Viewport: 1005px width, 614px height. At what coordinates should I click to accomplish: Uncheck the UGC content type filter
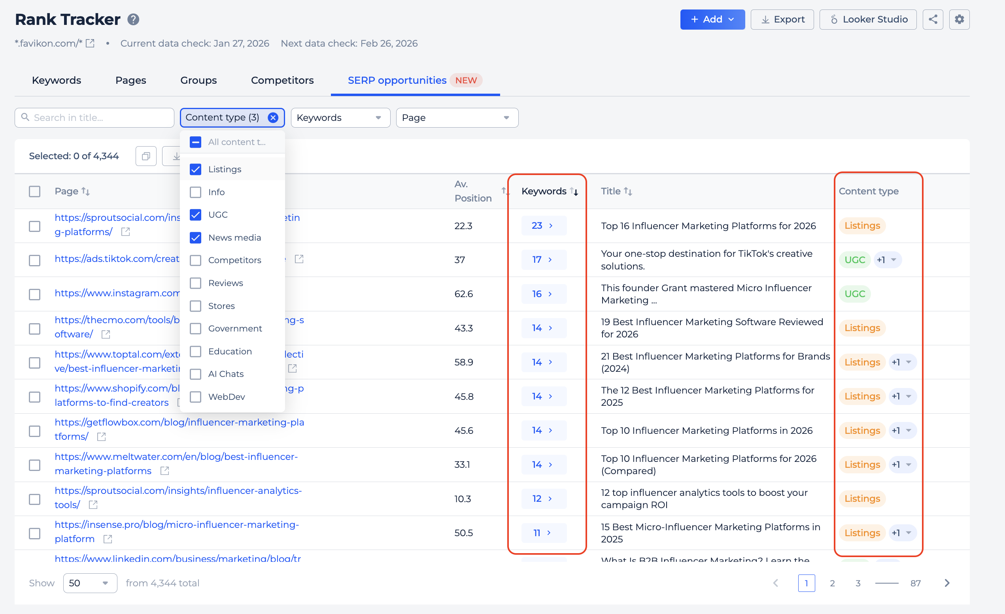point(195,215)
